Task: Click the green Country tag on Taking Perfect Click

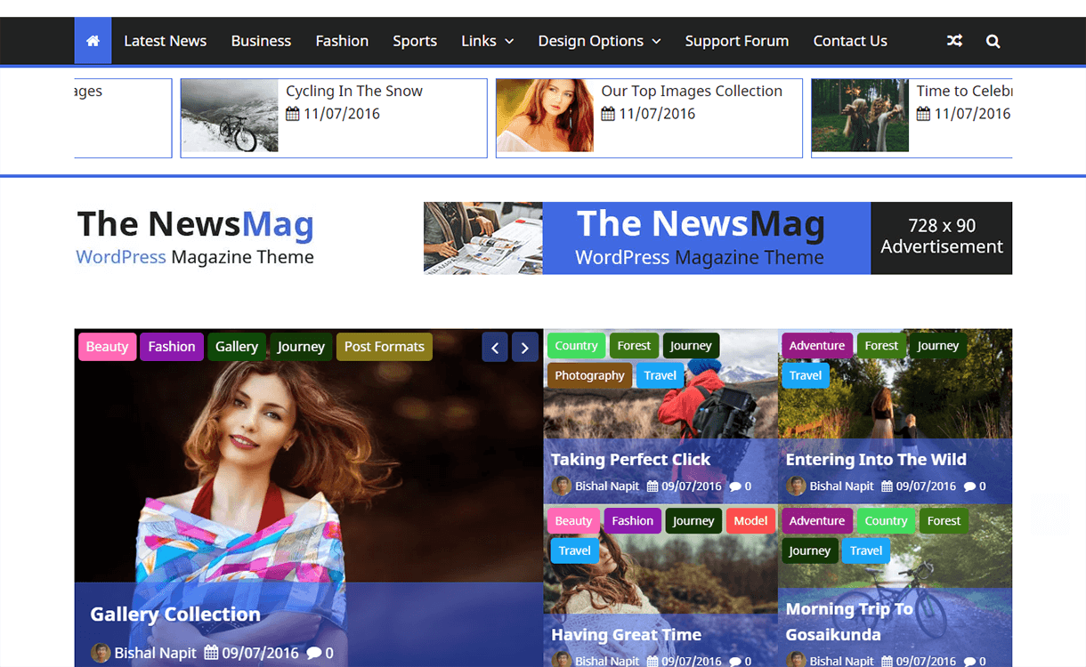Action: (x=576, y=346)
